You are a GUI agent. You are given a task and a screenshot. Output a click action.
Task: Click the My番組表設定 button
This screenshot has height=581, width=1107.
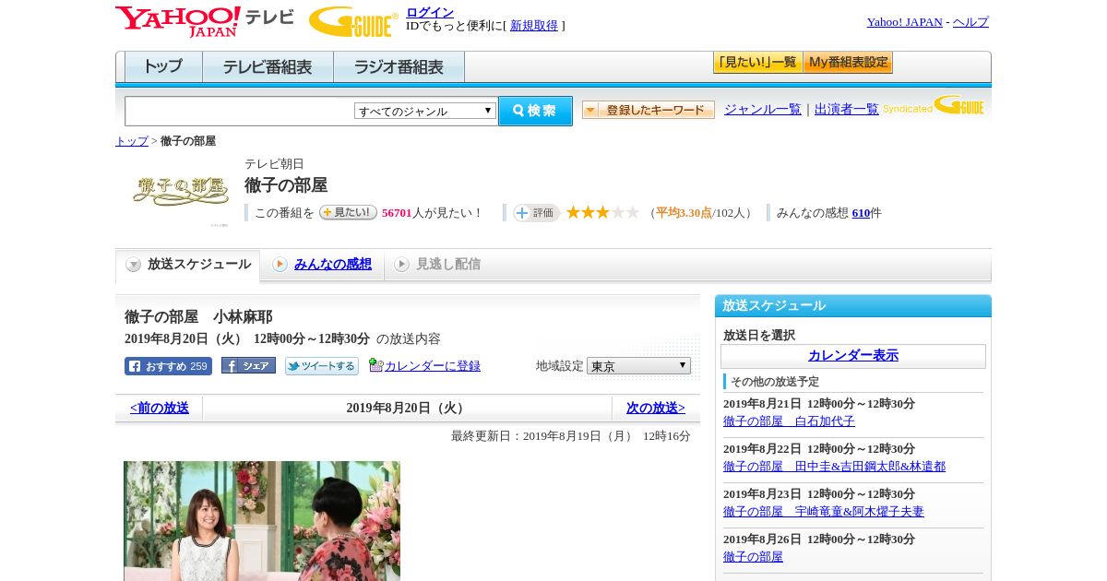tap(849, 63)
